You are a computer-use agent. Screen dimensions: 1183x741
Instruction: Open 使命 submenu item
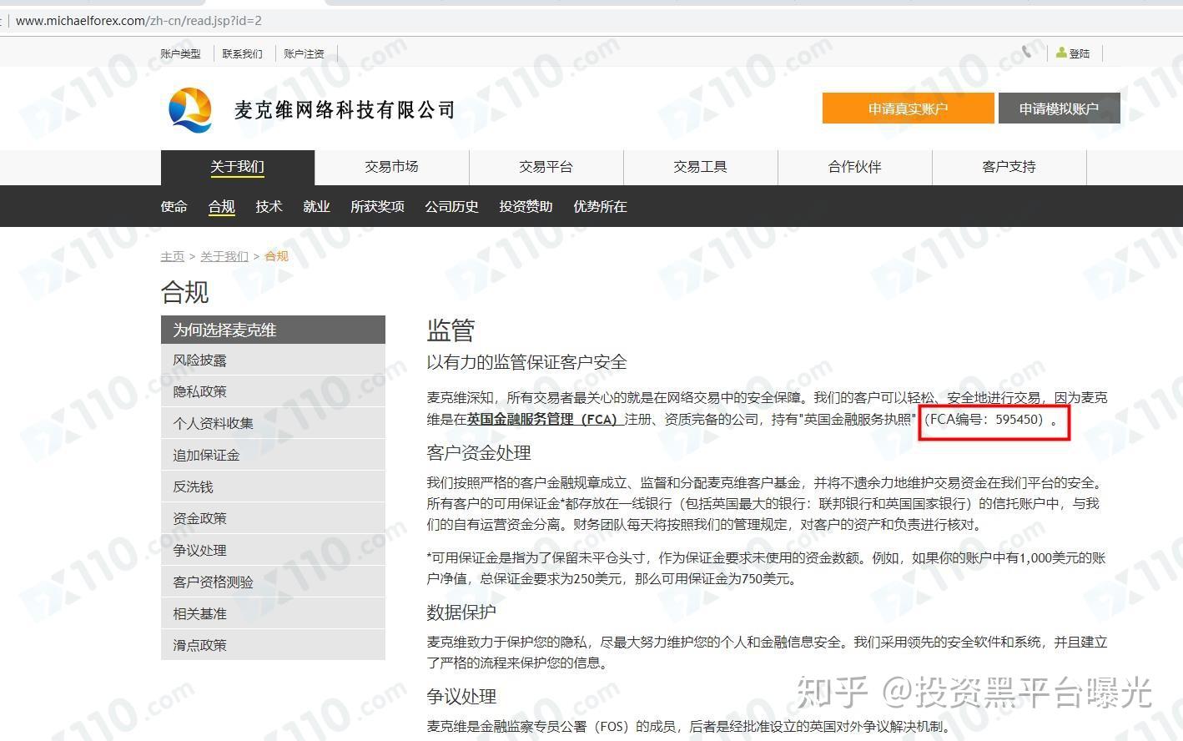(174, 206)
